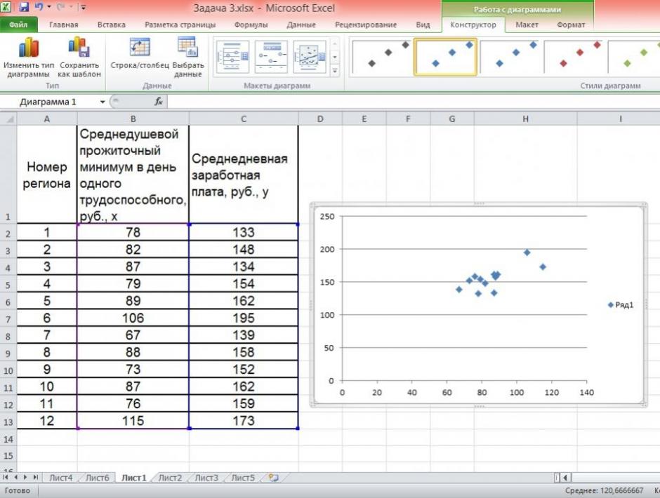Screen dimensions: 660x498
Task: Switch to the Формулы ribbon tab
Action: click(251, 25)
